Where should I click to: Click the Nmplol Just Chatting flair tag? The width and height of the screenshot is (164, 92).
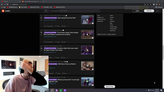50,18
